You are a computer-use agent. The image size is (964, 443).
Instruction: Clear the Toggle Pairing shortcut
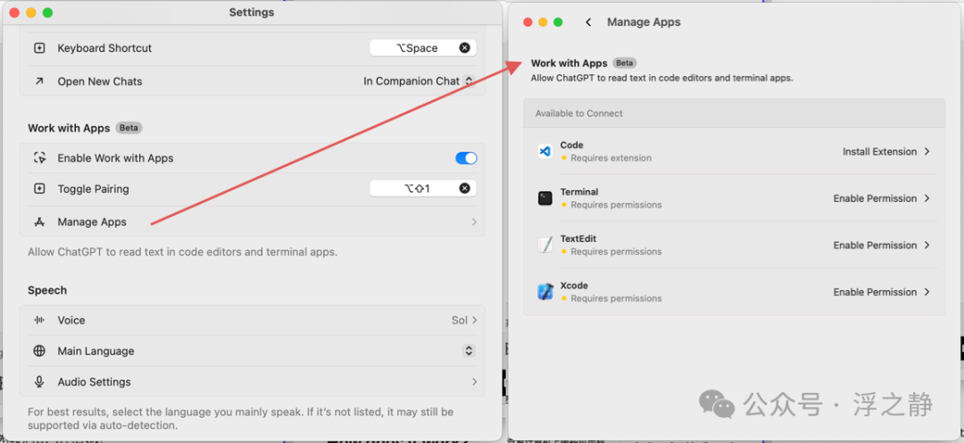(465, 188)
